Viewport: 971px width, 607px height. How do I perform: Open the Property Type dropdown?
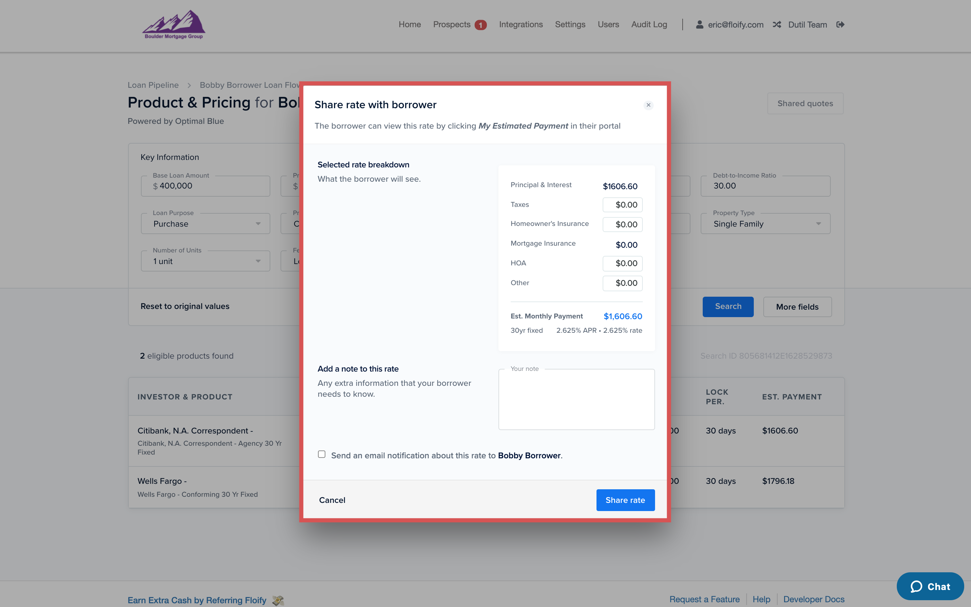pyautogui.click(x=765, y=224)
